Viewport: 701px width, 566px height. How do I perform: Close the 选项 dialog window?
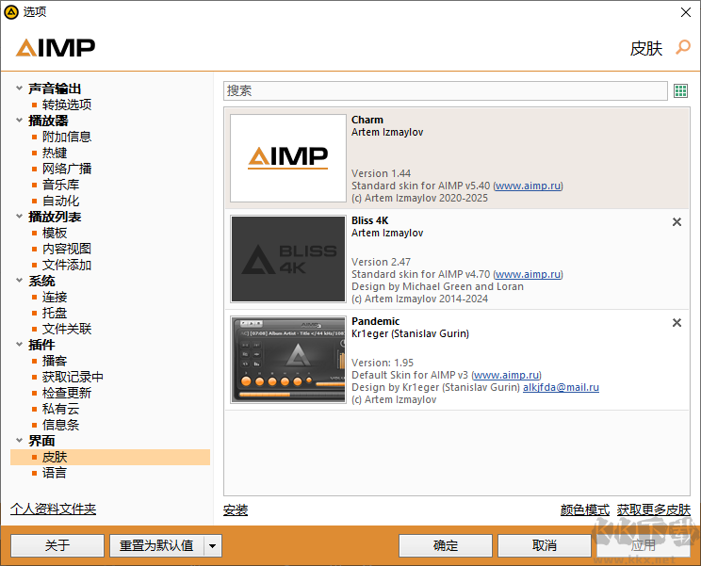tap(686, 12)
